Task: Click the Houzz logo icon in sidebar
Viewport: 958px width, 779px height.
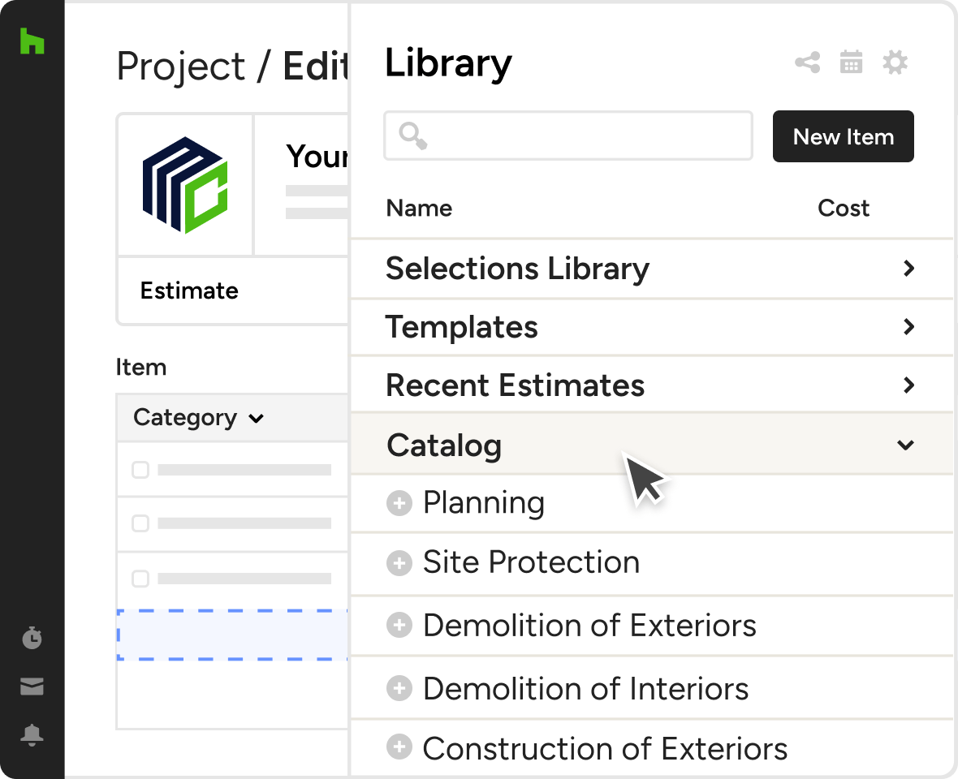Action: (32, 41)
